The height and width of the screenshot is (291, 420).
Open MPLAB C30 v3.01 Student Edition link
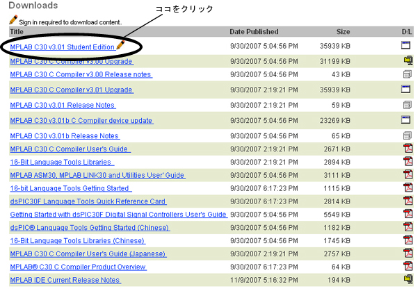pyautogui.click(x=63, y=47)
